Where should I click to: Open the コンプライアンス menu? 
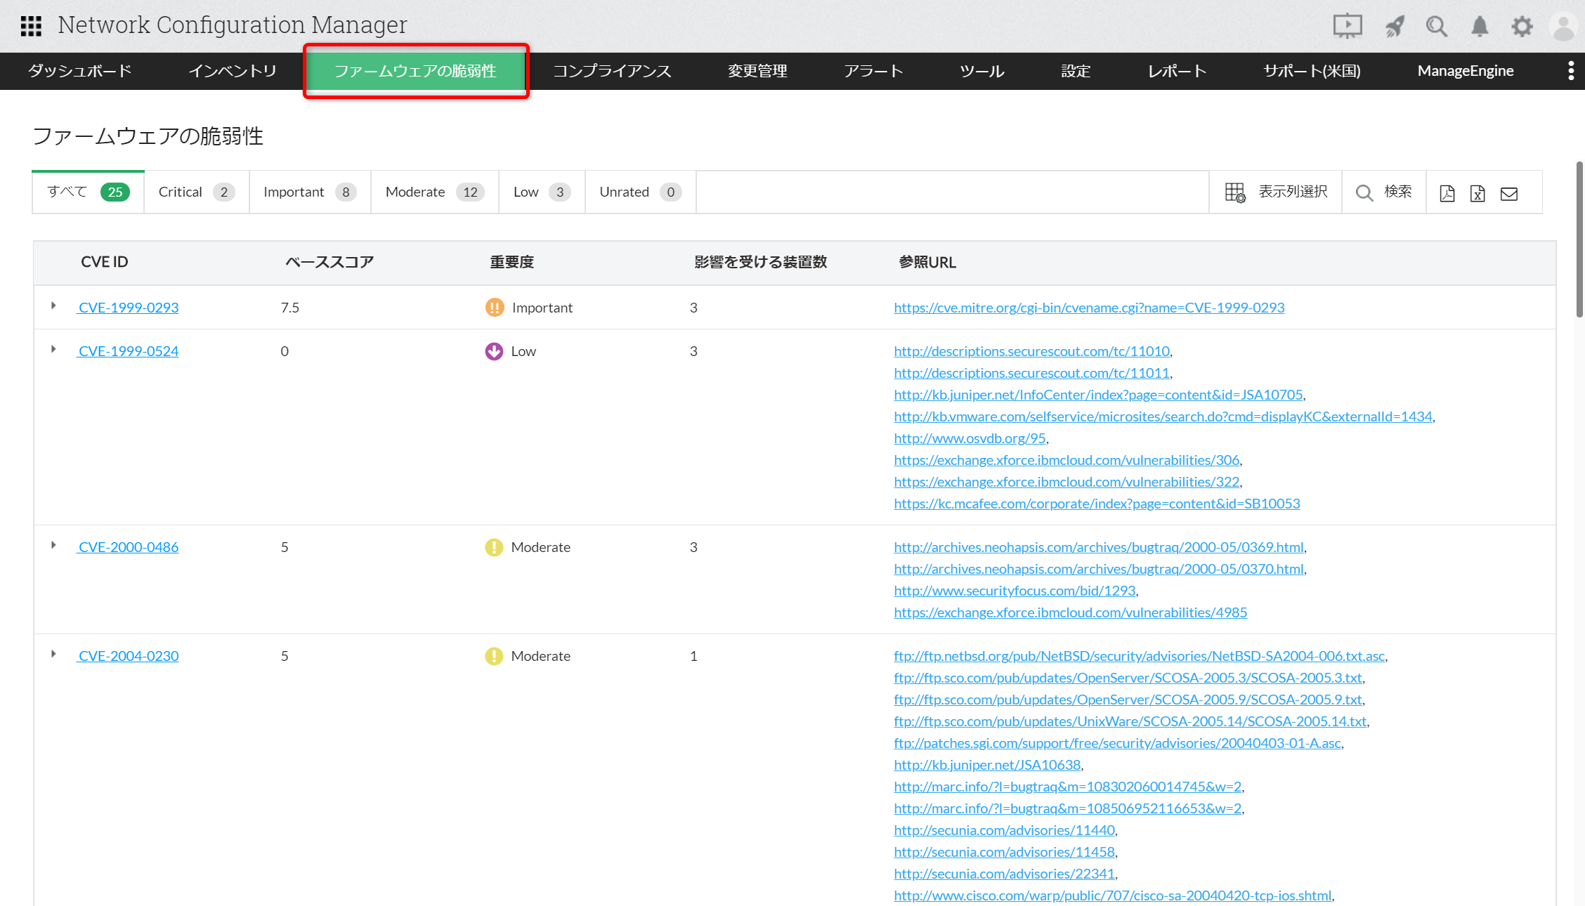[x=611, y=71]
